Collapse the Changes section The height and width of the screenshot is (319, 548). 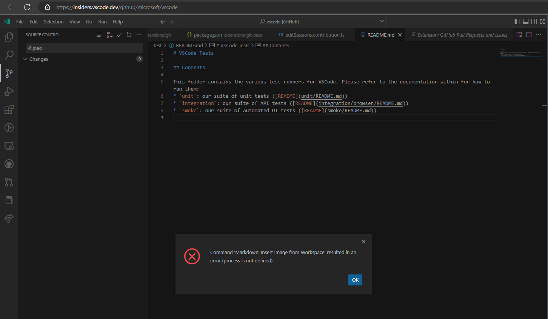pos(25,59)
